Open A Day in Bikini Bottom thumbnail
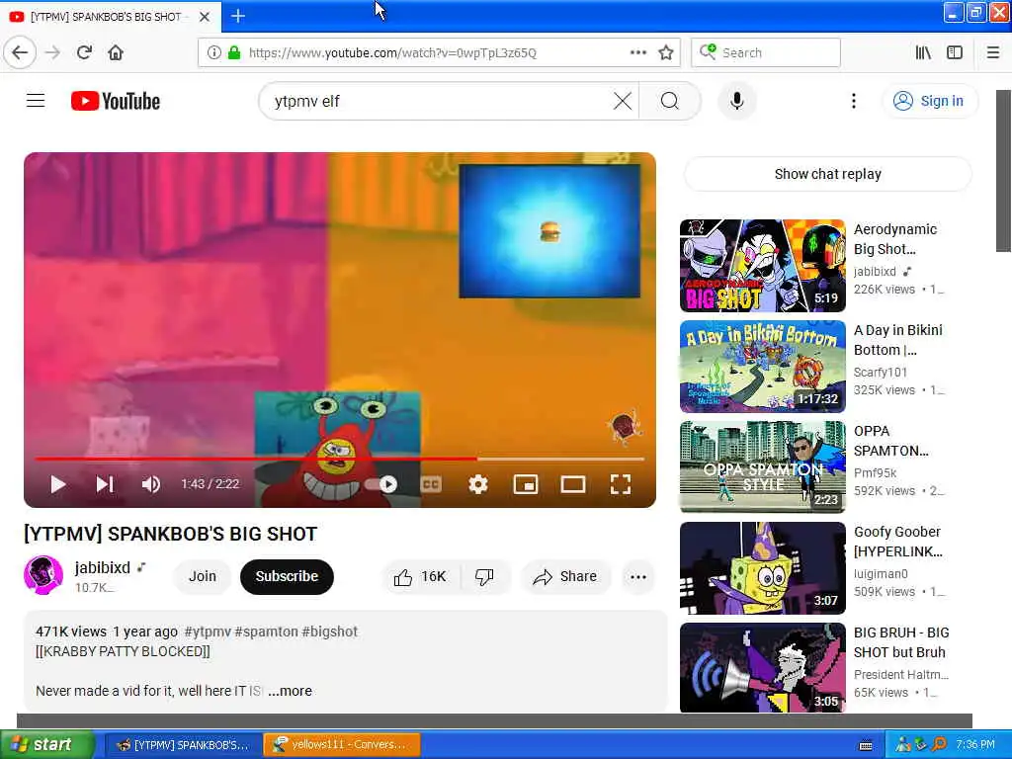Screen dimensions: 1012x759 pos(762,366)
